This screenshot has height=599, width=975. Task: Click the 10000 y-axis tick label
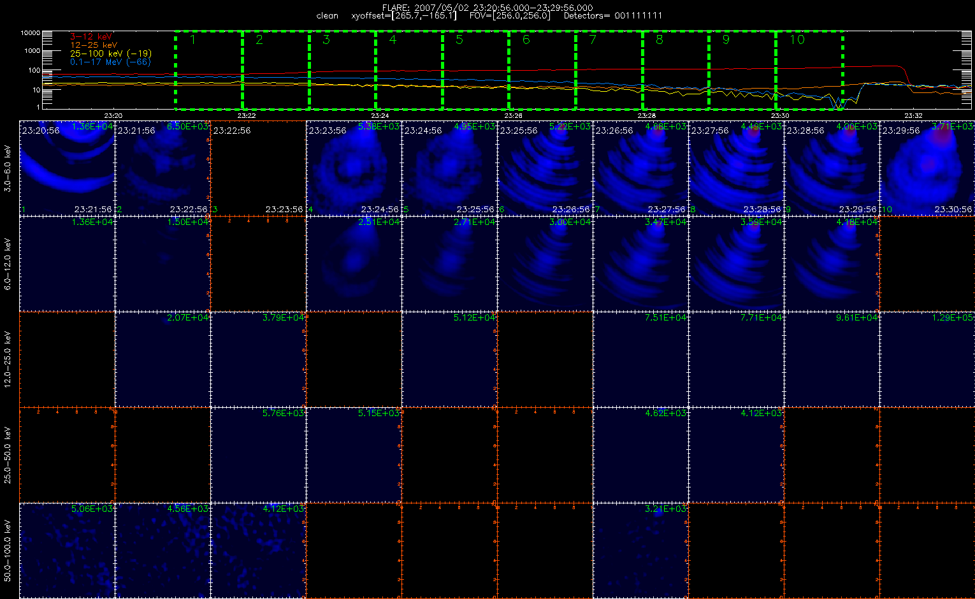tap(30, 32)
